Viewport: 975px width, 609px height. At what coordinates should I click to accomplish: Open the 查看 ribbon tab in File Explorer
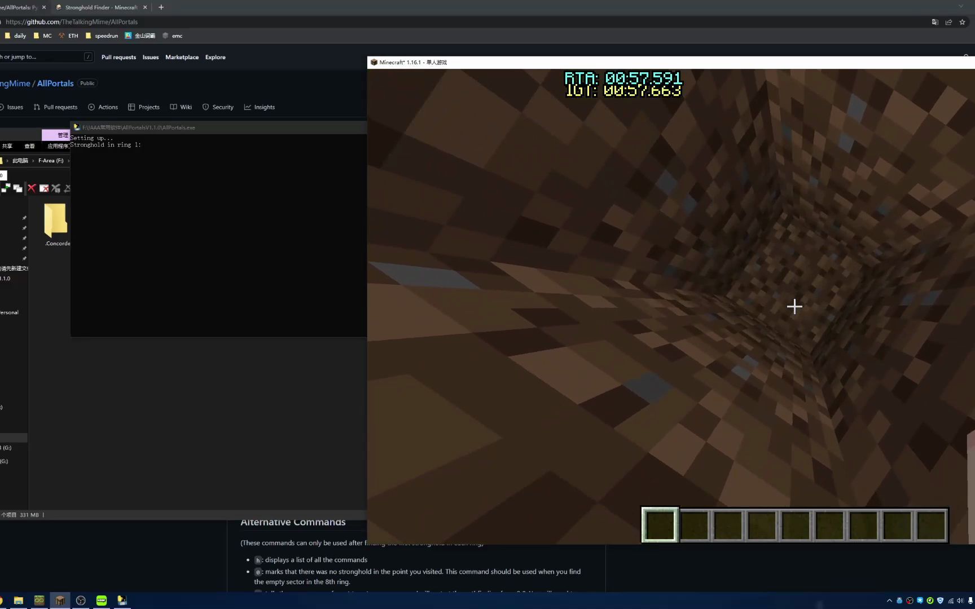pos(29,146)
